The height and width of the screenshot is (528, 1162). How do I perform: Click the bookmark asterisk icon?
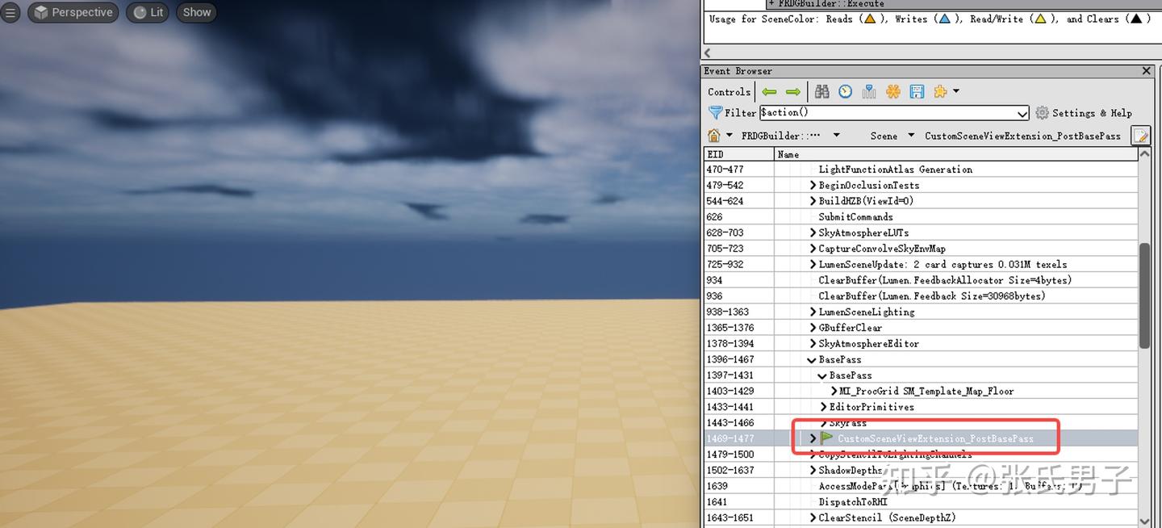pyautogui.click(x=892, y=91)
